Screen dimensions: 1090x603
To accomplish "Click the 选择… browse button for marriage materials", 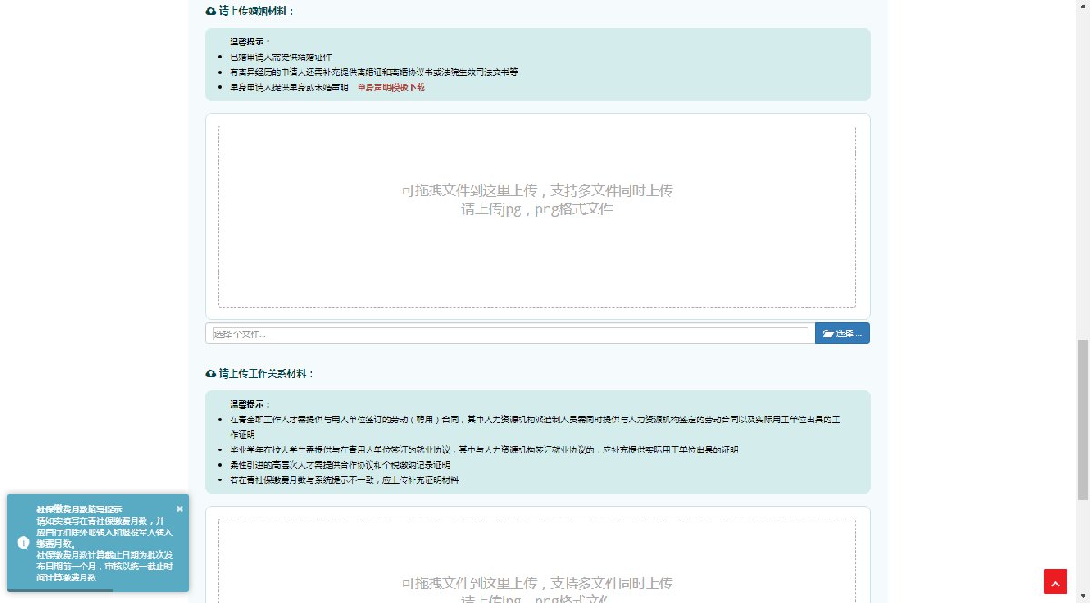I will pos(842,333).
